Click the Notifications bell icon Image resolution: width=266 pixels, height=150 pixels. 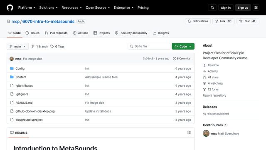(x=189, y=21)
